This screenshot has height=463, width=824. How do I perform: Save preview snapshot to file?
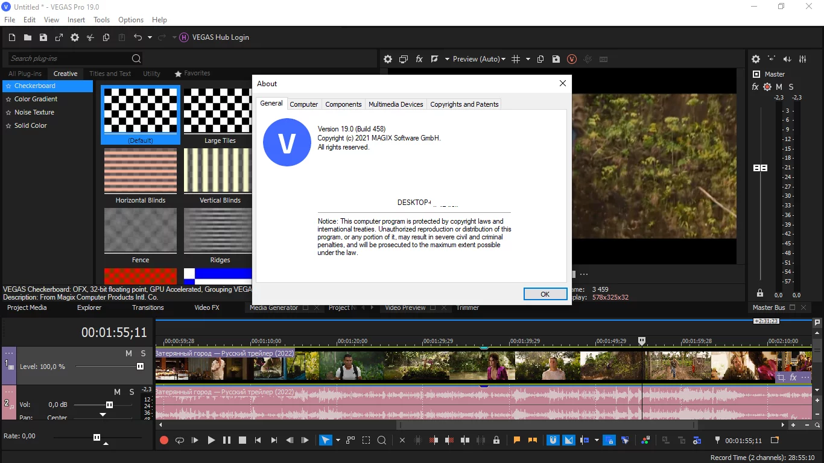[556, 59]
